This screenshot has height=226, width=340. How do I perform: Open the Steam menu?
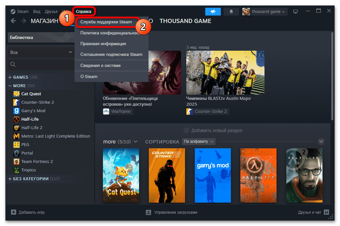[23, 12]
